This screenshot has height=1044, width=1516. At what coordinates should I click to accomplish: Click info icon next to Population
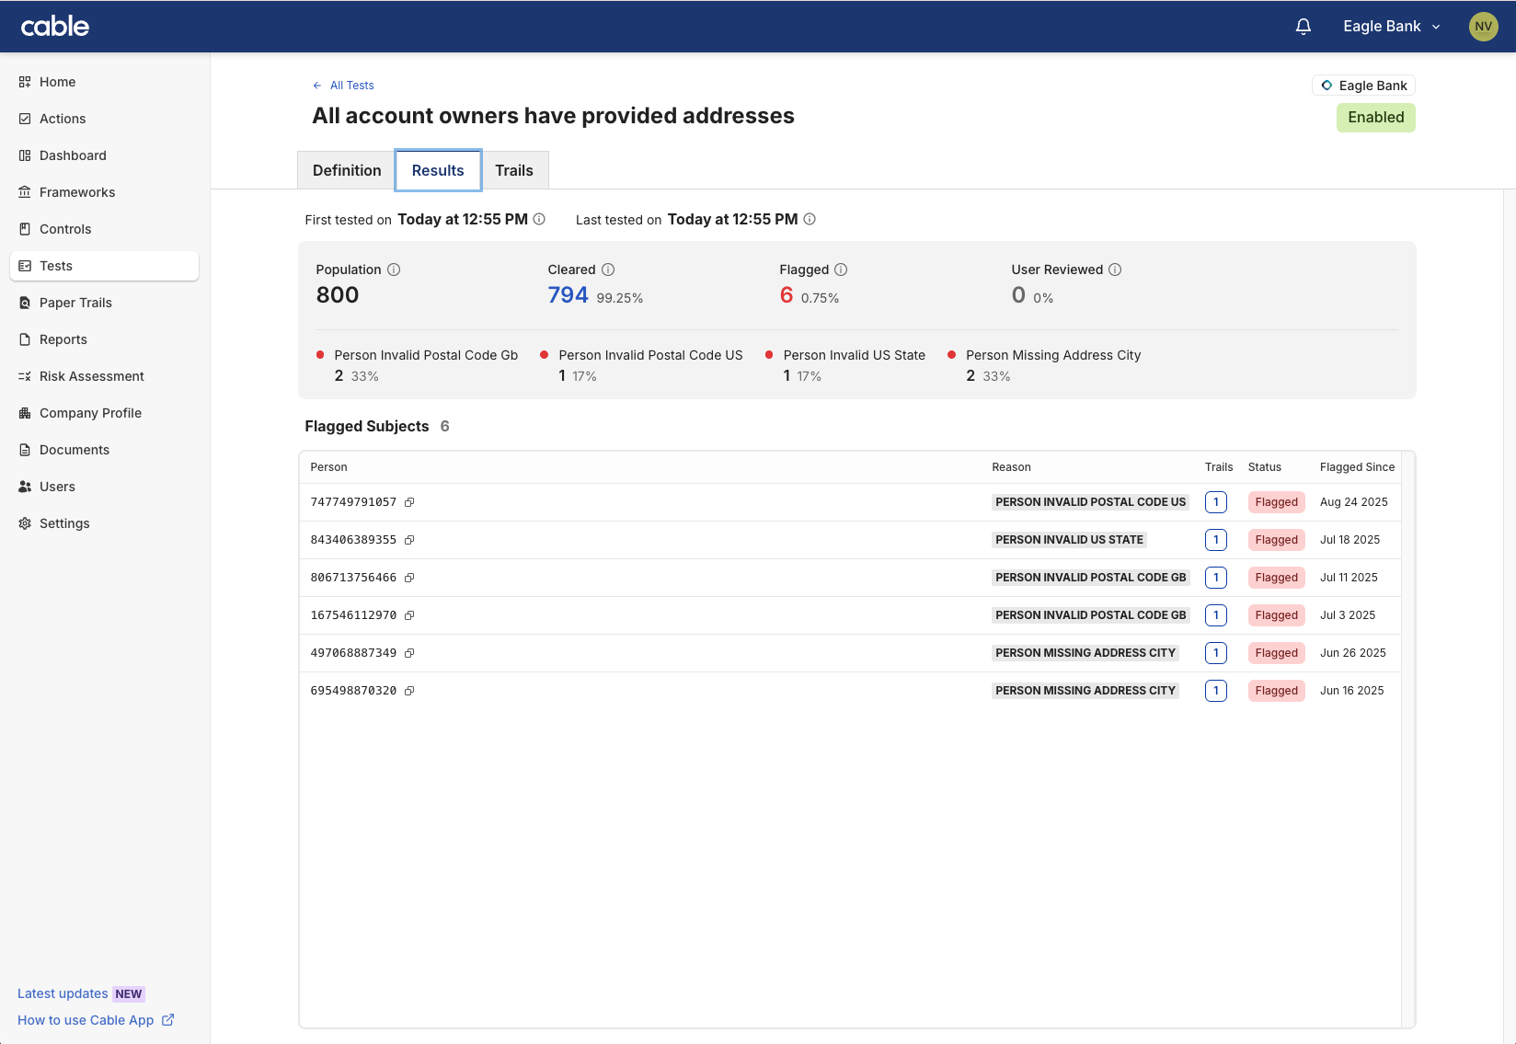394,270
